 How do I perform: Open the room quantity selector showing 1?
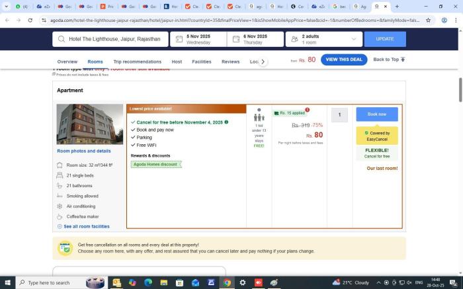pyautogui.click(x=339, y=115)
